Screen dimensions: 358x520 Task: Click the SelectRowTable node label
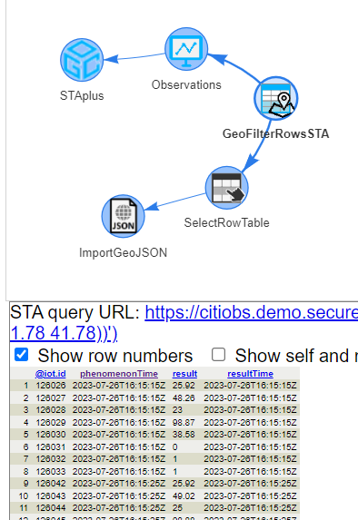pyautogui.click(x=227, y=223)
